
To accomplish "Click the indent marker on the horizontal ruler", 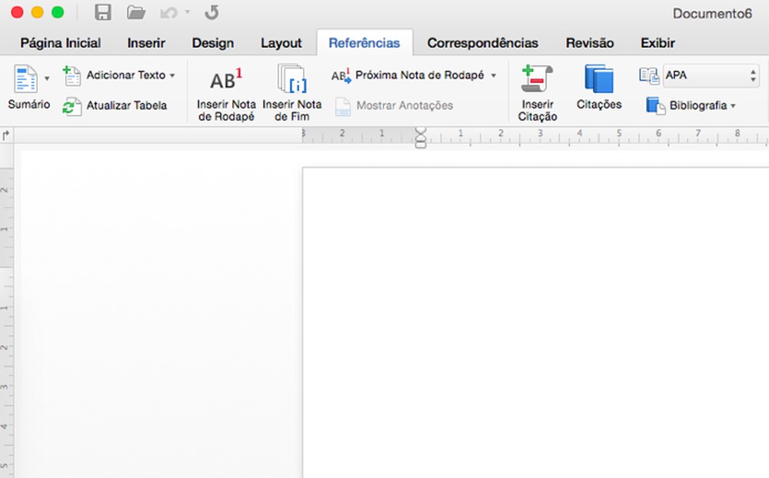I will (x=421, y=137).
